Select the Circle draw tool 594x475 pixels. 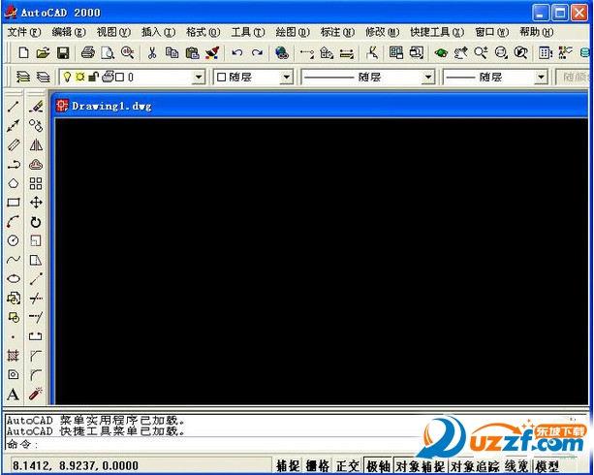click(x=14, y=240)
